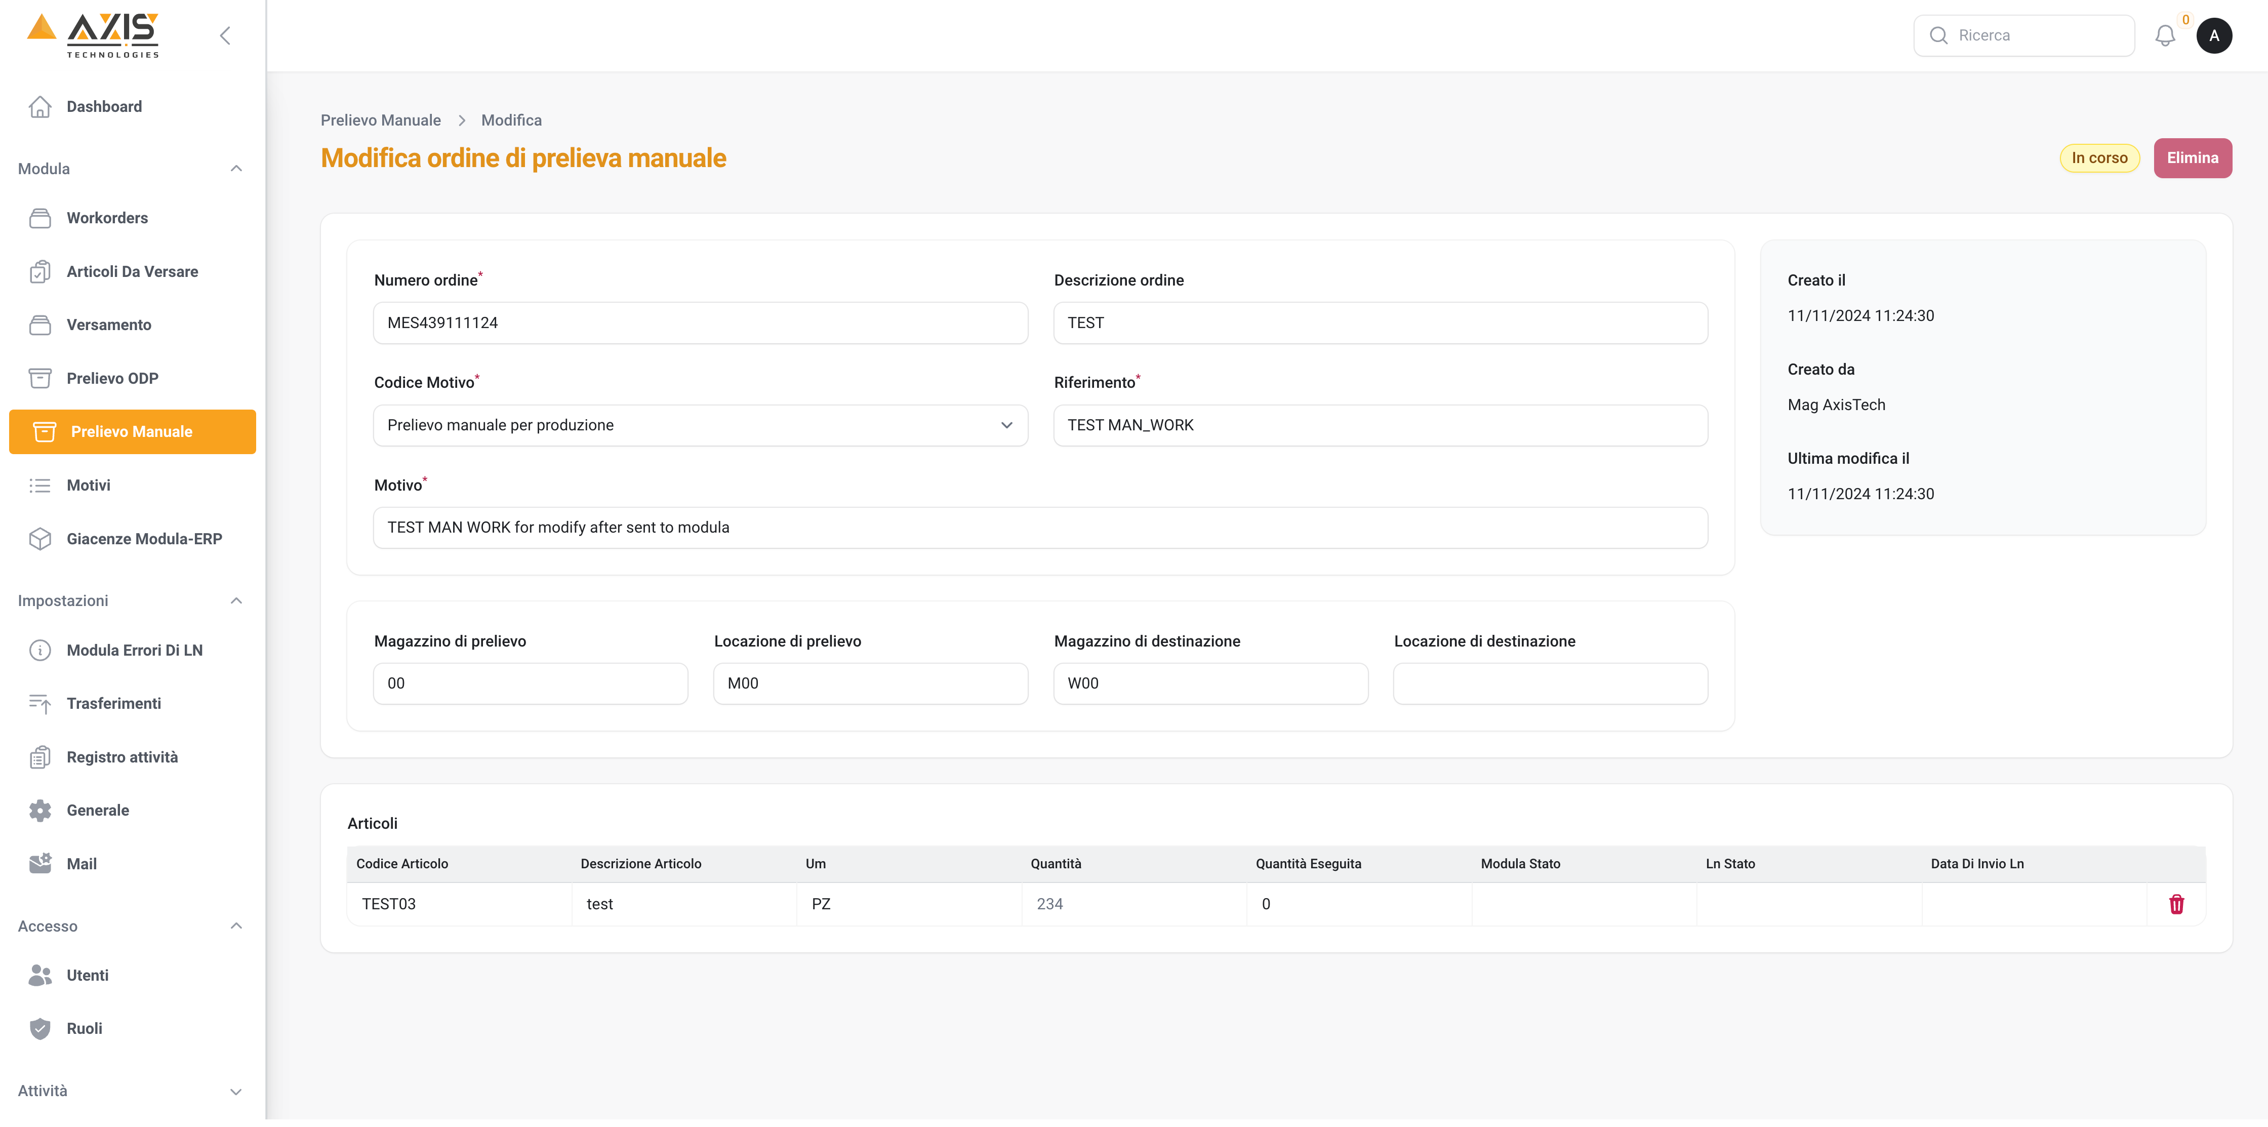Open the Generale gear icon settings

[x=39, y=810]
